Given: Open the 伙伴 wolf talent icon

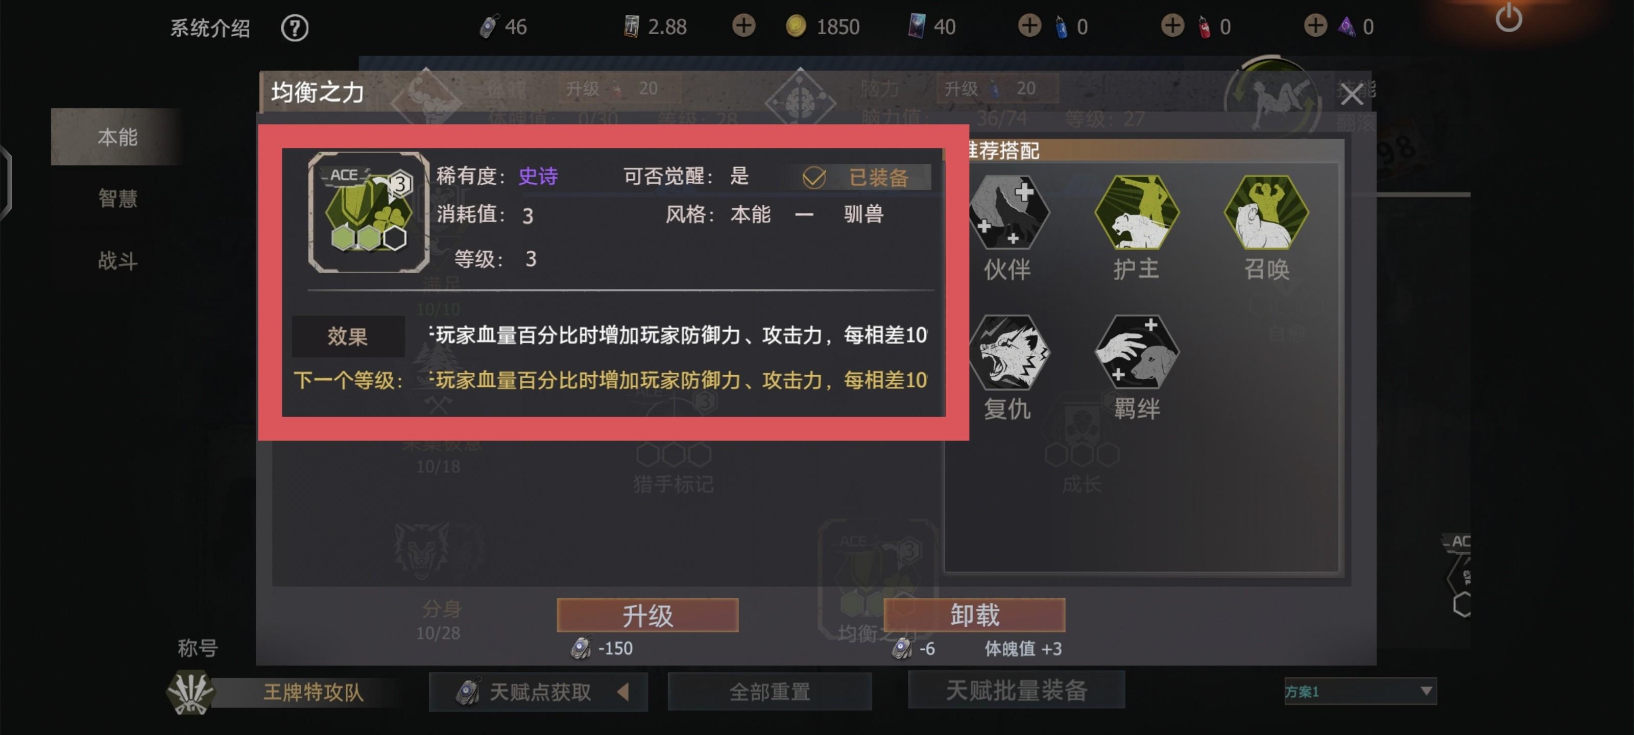Looking at the screenshot, I should pos(1008,212).
